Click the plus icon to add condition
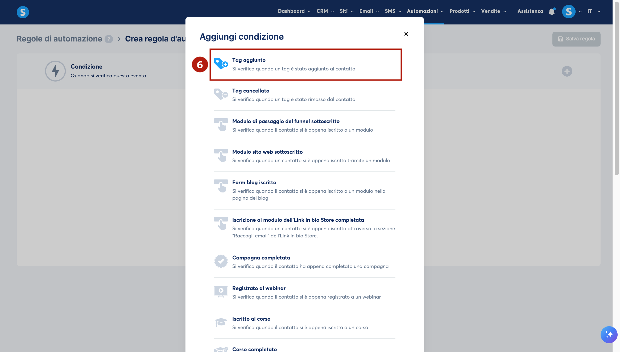Viewport: 620px width, 352px height. point(567,71)
